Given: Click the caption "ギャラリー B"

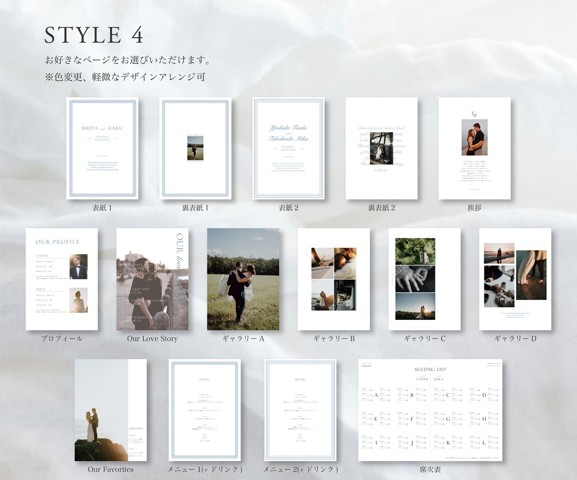Looking at the screenshot, I should [x=334, y=338].
